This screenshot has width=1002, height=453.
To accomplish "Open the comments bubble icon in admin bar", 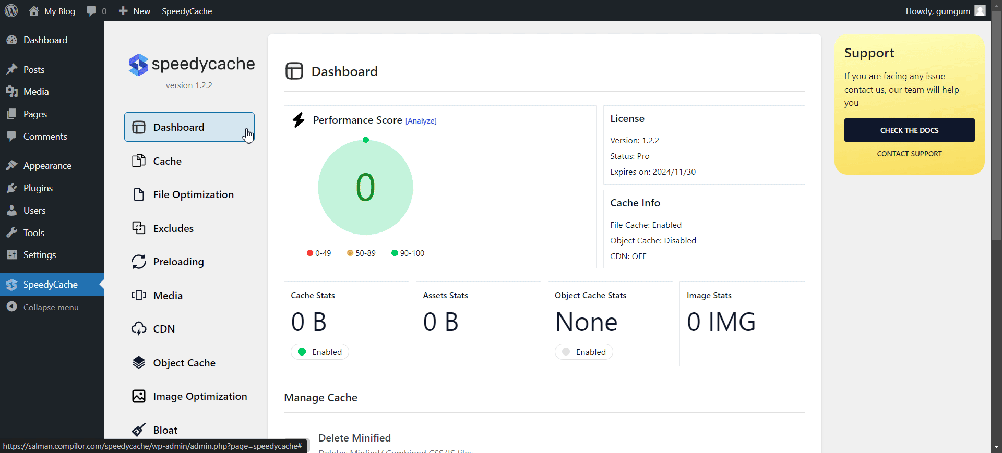I will (91, 11).
